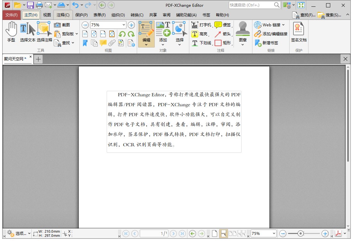Pick the Arrow (箭头) annotation tool
Image resolution: width=353 pixels, height=241 pixels.
[x=223, y=34]
